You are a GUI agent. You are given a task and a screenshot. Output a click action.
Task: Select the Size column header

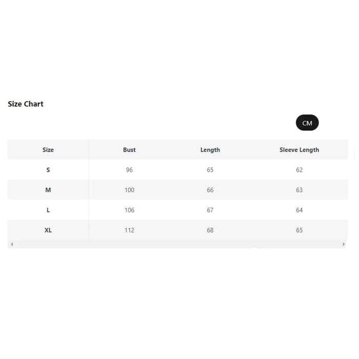point(48,150)
